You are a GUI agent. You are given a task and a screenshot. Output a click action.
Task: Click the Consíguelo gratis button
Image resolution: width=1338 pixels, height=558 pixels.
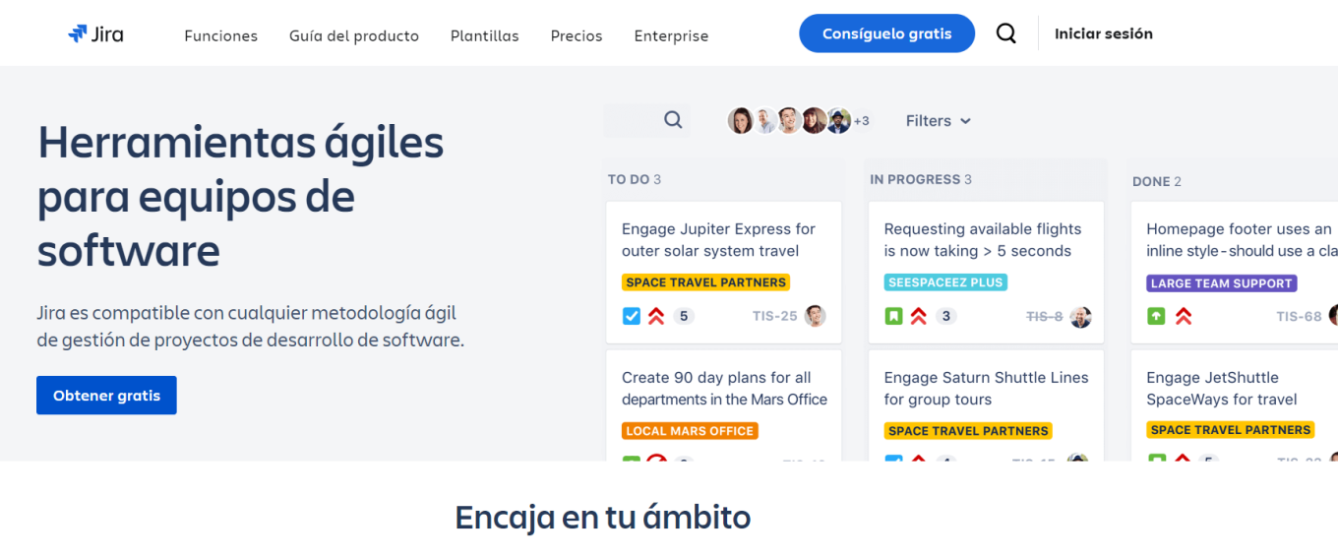point(886,33)
